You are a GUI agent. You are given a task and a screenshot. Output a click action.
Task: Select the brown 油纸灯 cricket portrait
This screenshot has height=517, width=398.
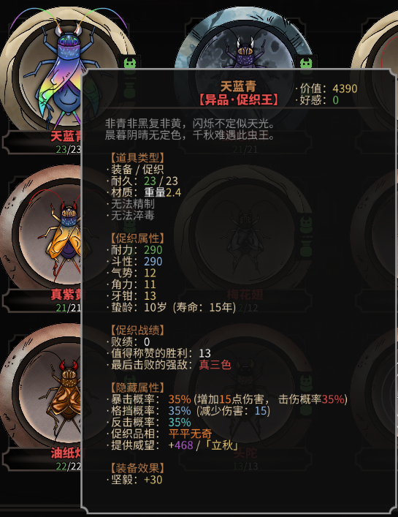tap(41, 389)
